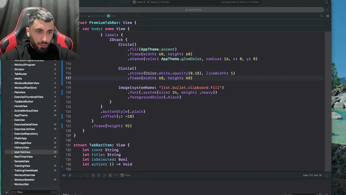Open the TrainingView file
The image size is (346, 195).
point(22,166)
